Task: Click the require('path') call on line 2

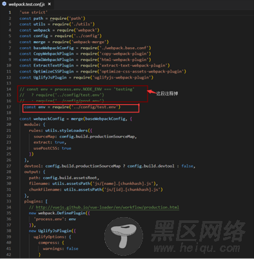Action: click(68, 19)
